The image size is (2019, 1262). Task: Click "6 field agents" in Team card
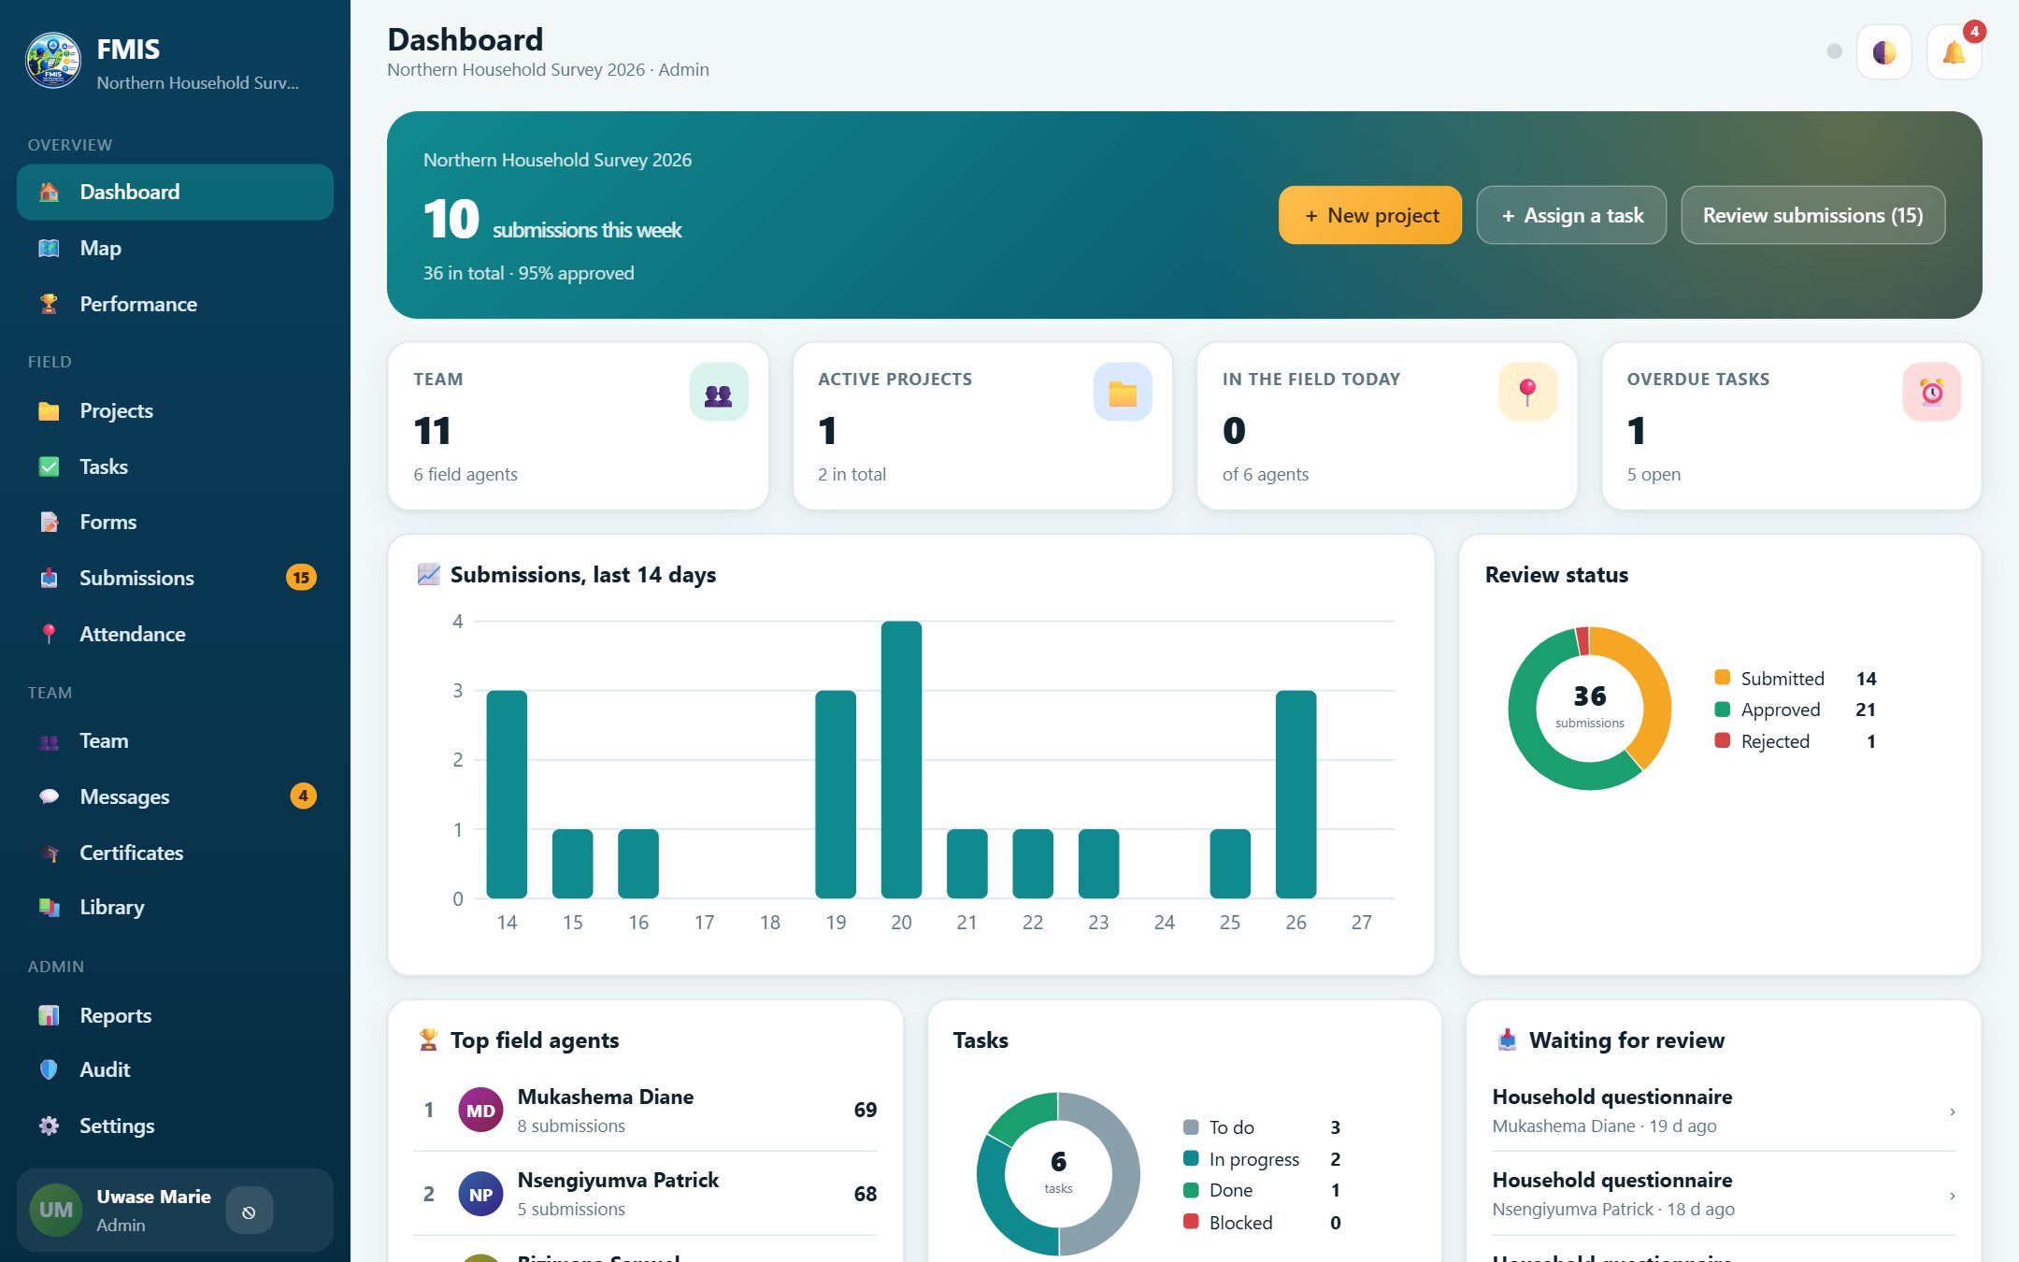click(x=465, y=474)
